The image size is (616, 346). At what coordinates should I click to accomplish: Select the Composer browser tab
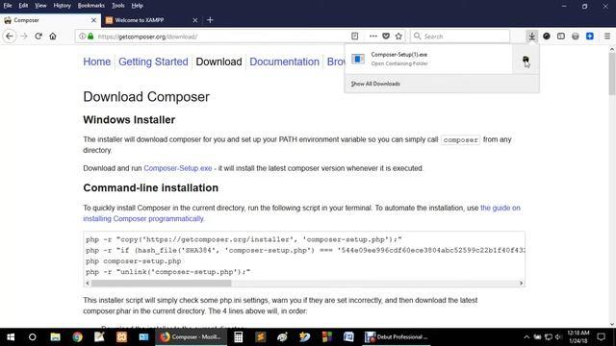pyautogui.click(x=50, y=20)
